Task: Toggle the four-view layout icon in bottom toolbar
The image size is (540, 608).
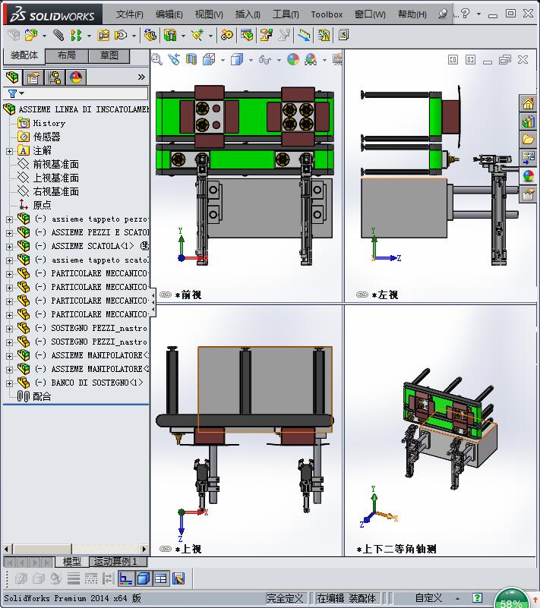Action: pyautogui.click(x=160, y=579)
